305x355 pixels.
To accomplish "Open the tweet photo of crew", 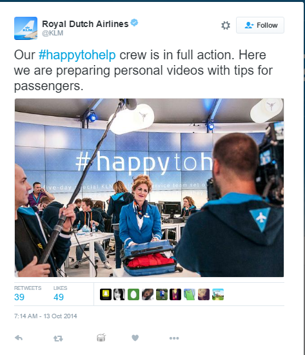I will click(x=149, y=187).
